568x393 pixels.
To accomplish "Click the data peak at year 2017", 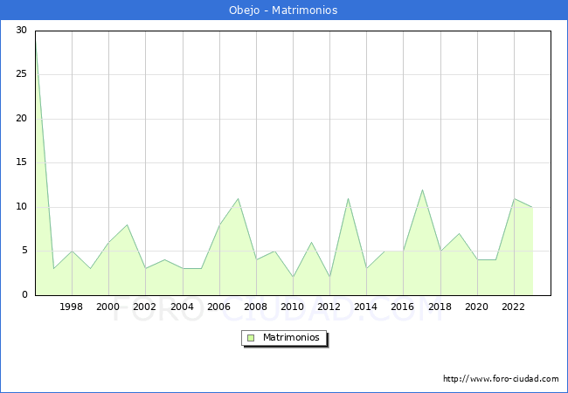I will click(x=422, y=190).
